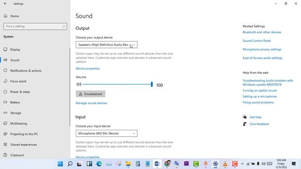Open output Device properties link

[x=87, y=69]
